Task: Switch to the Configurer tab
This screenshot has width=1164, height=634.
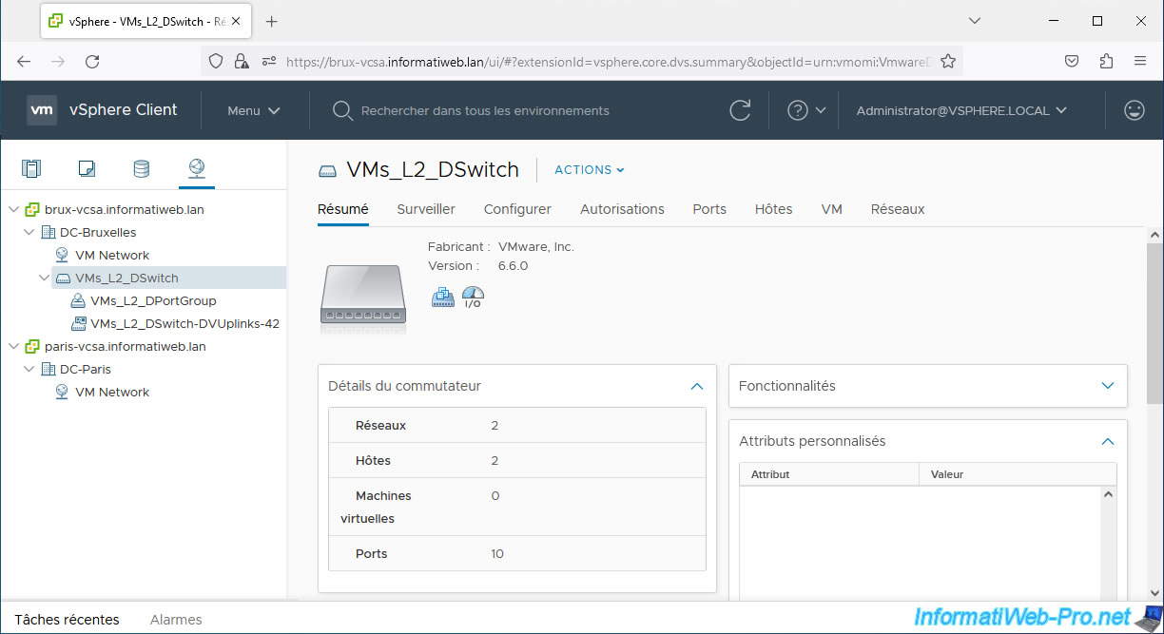Action: [x=517, y=209]
